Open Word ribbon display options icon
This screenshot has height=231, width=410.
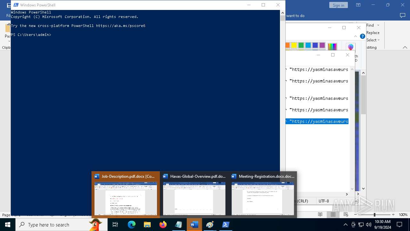click(358, 5)
